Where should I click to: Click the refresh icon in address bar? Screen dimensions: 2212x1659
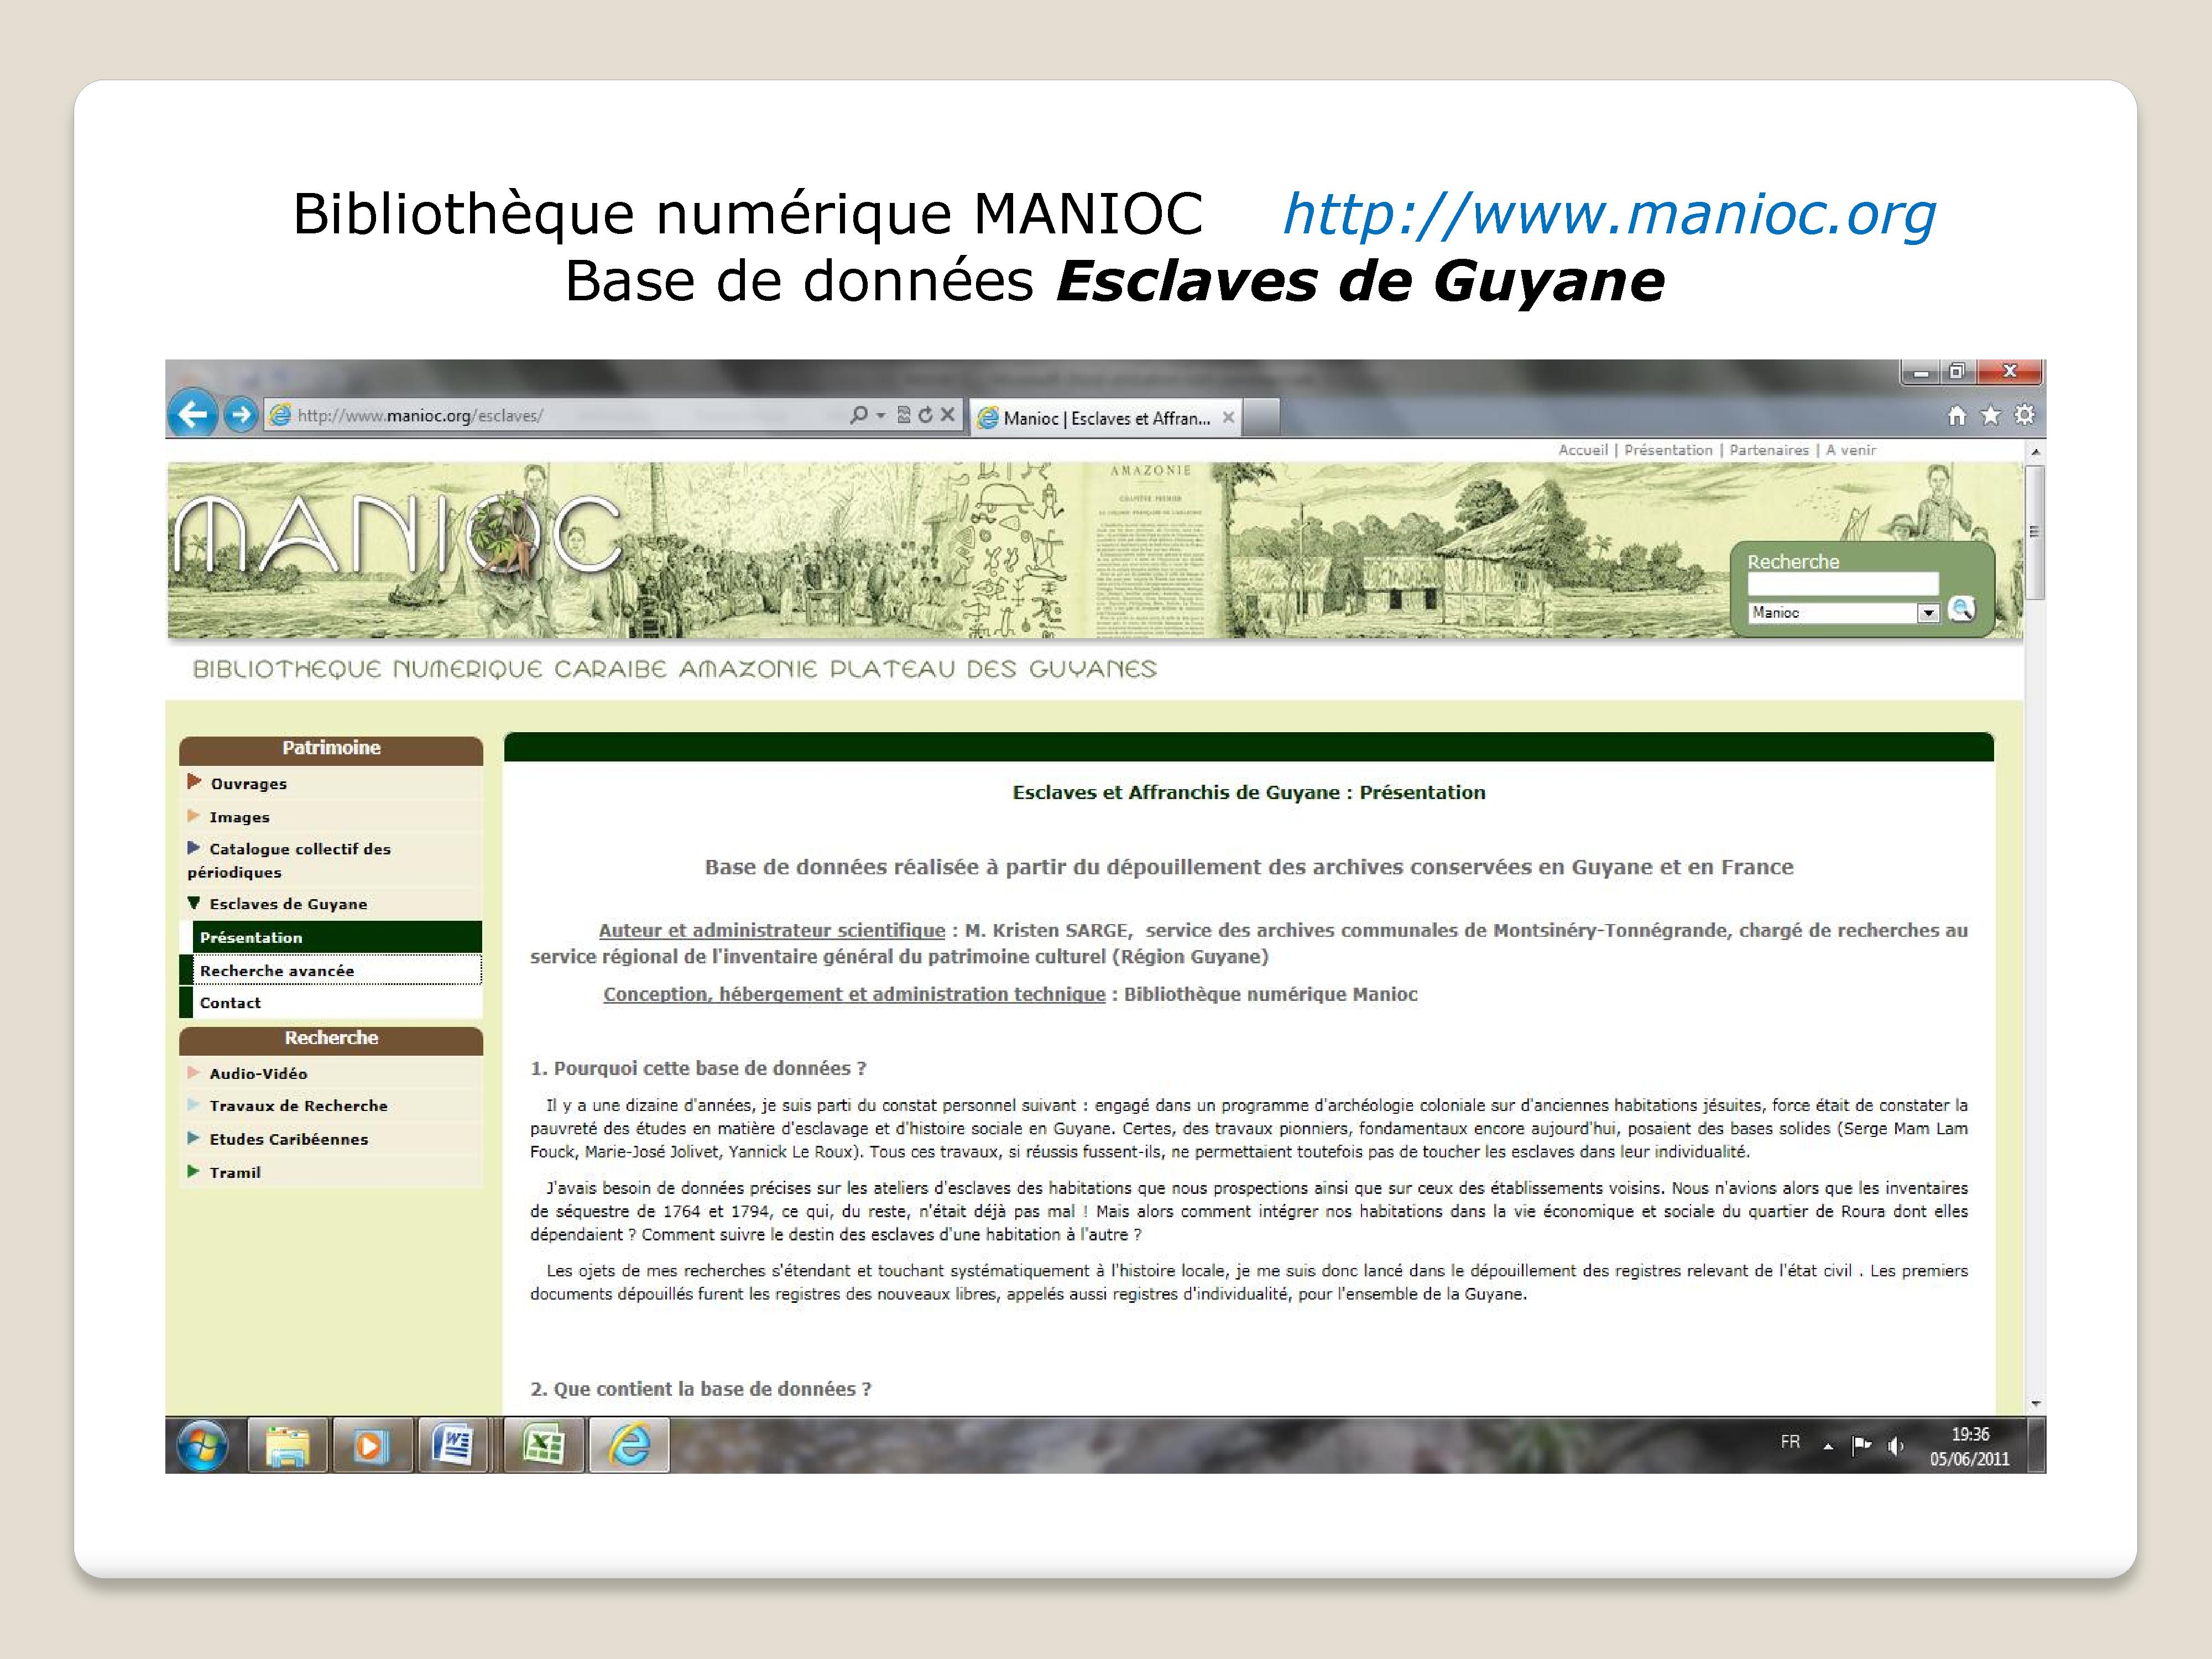pyautogui.click(x=925, y=415)
